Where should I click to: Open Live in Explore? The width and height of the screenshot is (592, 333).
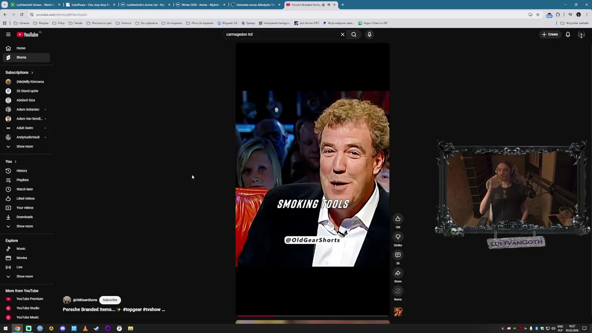26,267
